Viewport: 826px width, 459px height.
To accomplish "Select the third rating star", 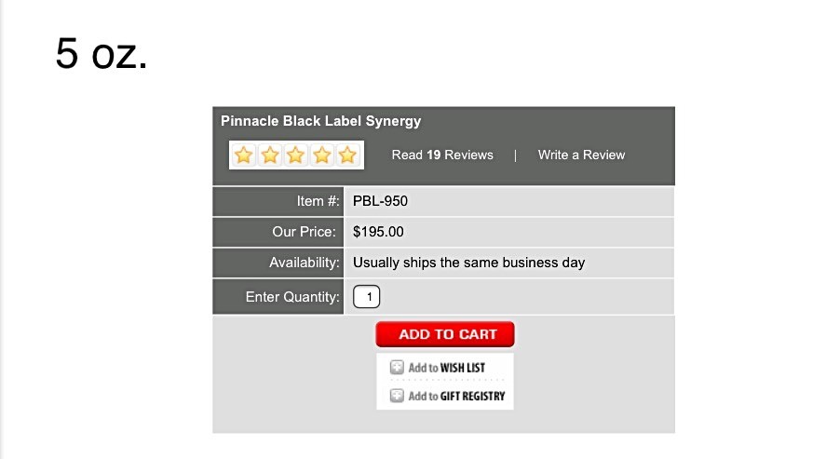I will 295,155.
